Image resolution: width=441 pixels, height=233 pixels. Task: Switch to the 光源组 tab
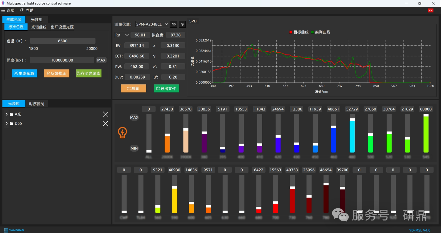click(37, 20)
